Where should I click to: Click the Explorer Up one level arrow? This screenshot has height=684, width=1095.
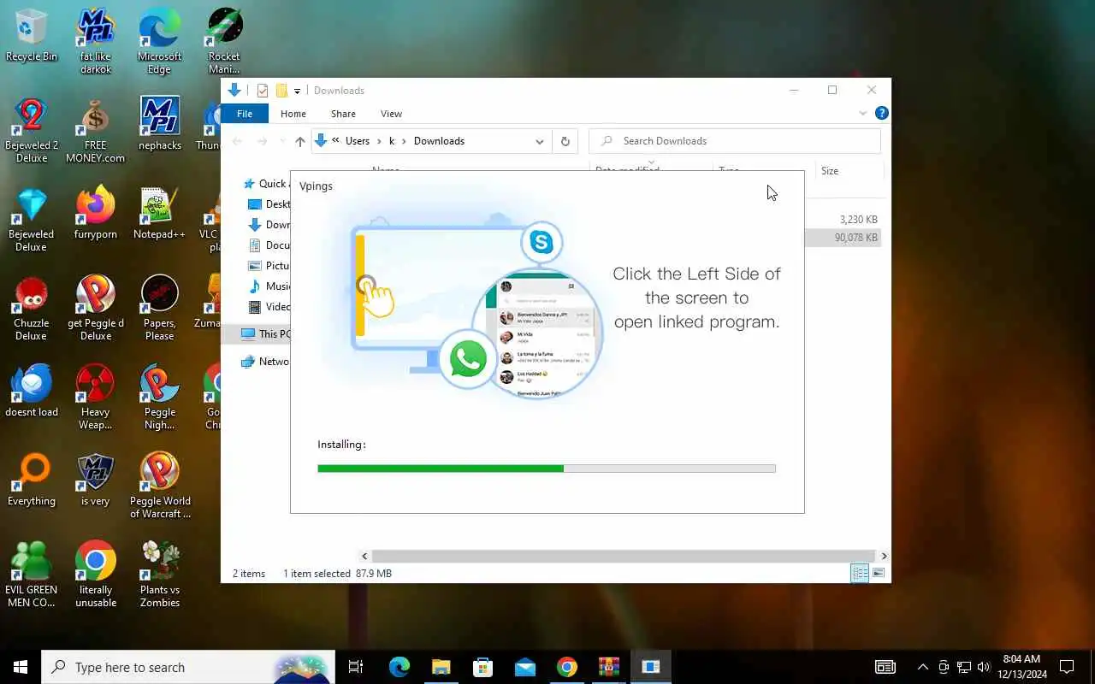(x=299, y=141)
